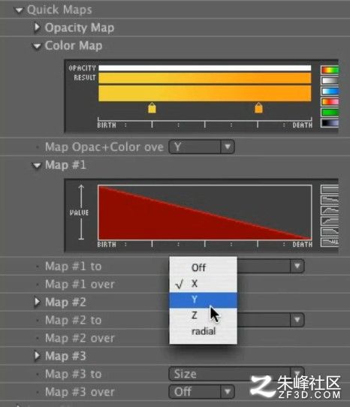Open the Map Opac+Color over dropdown
Screen dimensions: 350x407
(202, 147)
